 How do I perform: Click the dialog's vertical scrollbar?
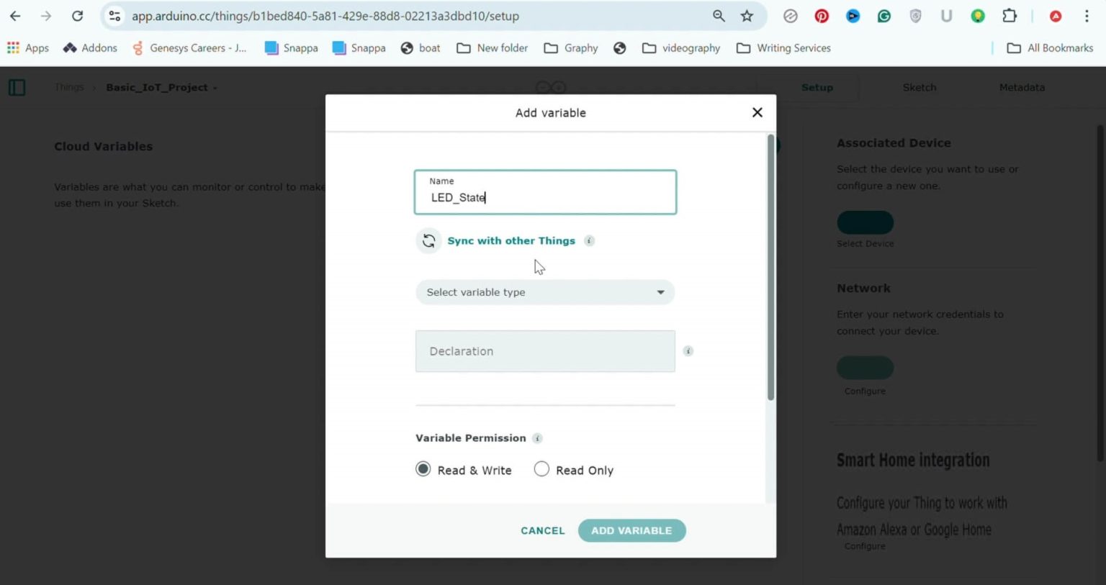(x=770, y=267)
